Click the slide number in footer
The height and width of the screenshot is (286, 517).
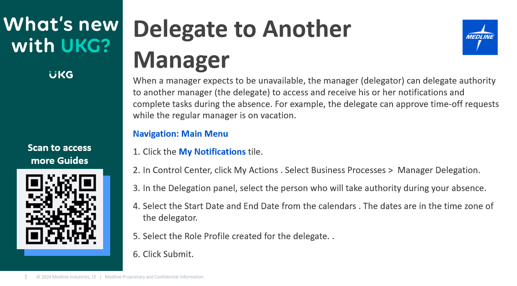coord(26,277)
